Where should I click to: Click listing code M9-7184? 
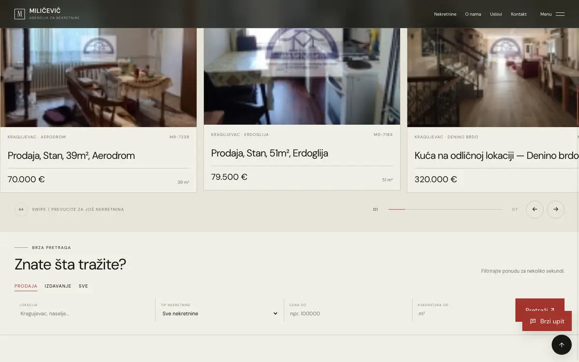click(383, 135)
